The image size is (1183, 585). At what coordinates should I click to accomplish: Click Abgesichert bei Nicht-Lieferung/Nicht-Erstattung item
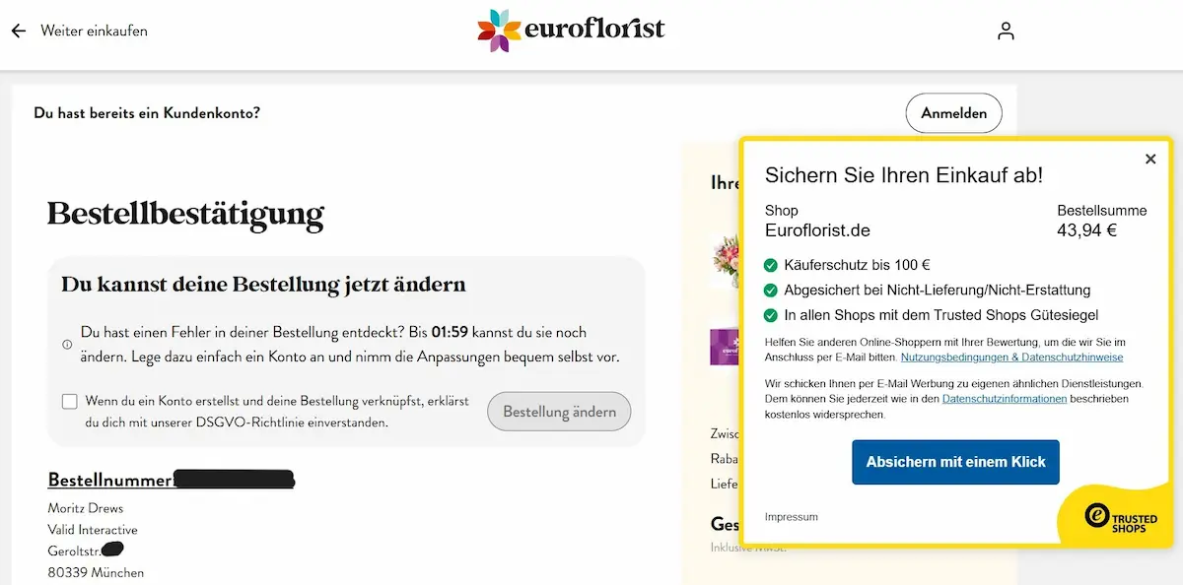[x=928, y=291]
